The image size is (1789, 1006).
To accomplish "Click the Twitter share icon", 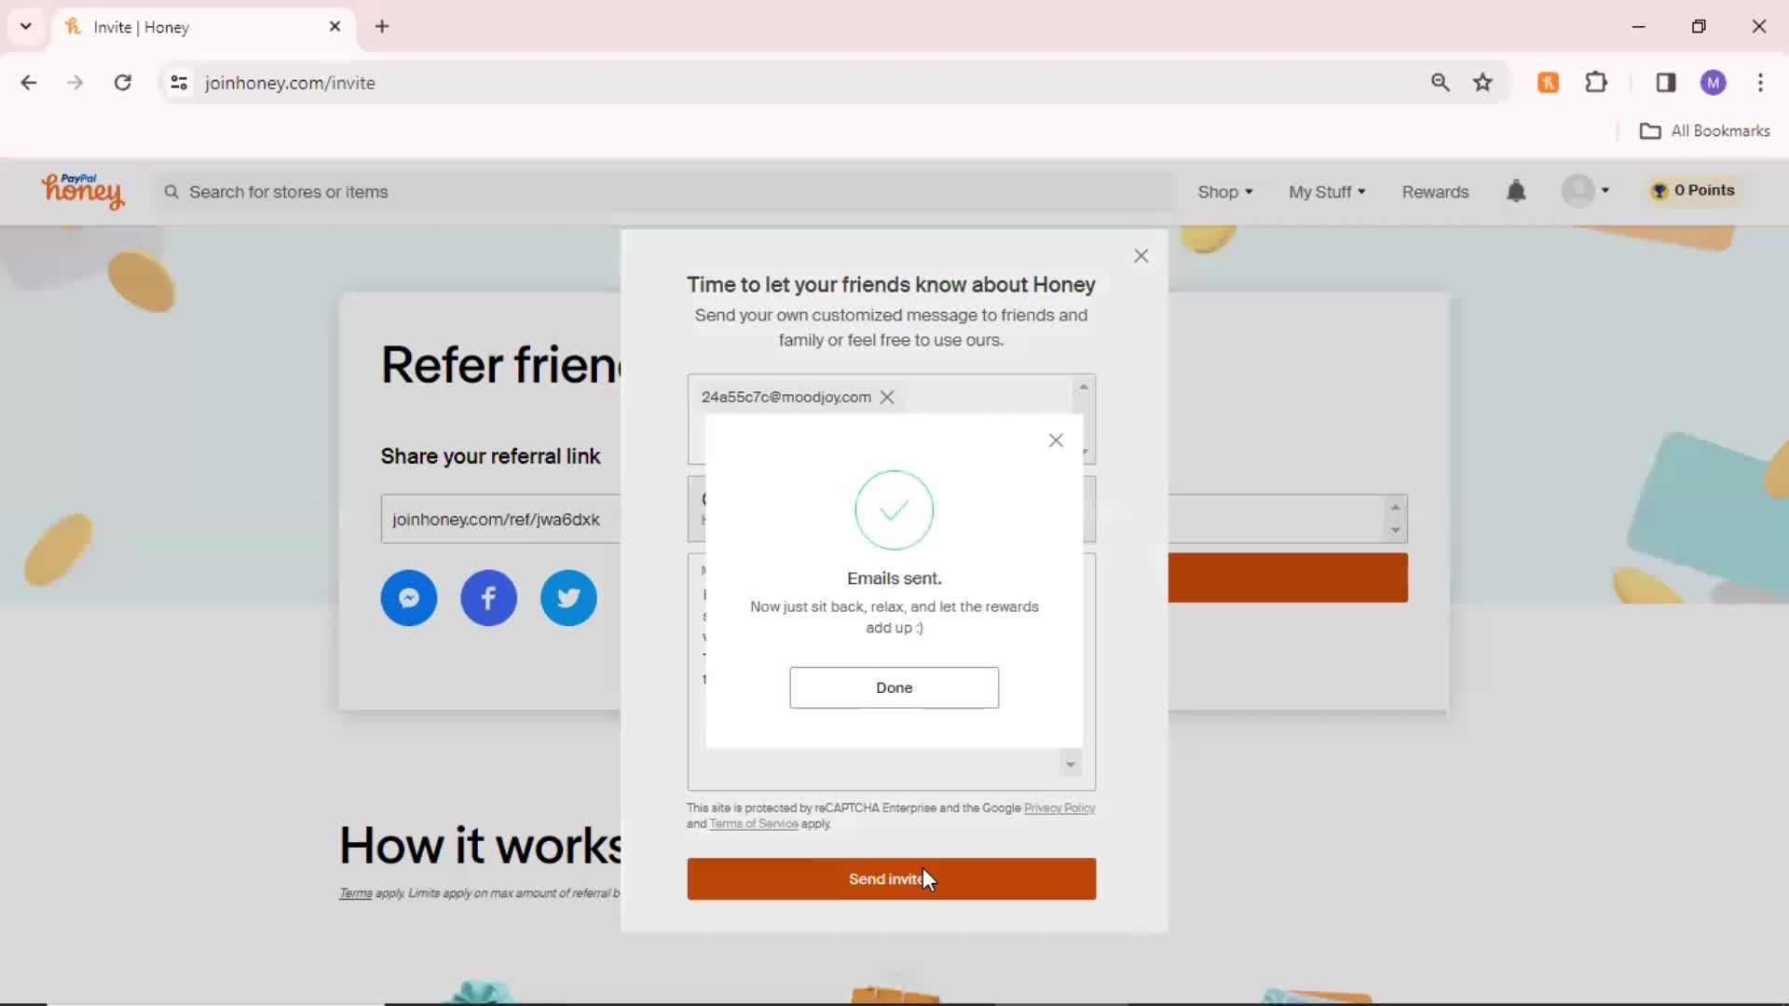I will (x=569, y=598).
